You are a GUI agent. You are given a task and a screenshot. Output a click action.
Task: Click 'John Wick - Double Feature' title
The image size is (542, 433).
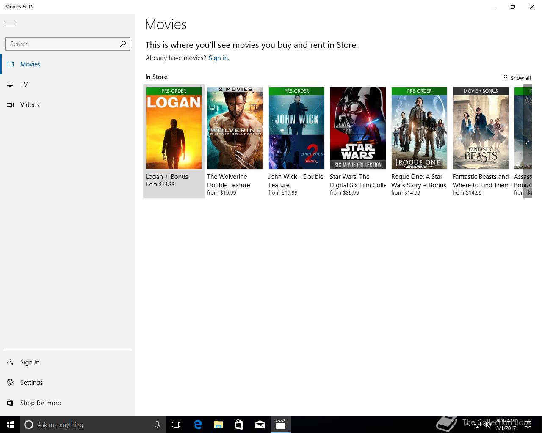coord(296,181)
